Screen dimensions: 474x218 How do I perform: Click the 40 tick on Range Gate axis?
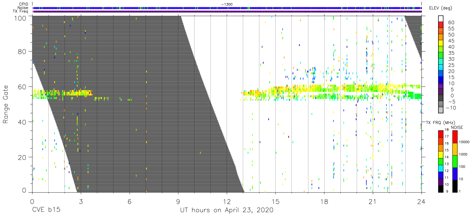(22, 122)
